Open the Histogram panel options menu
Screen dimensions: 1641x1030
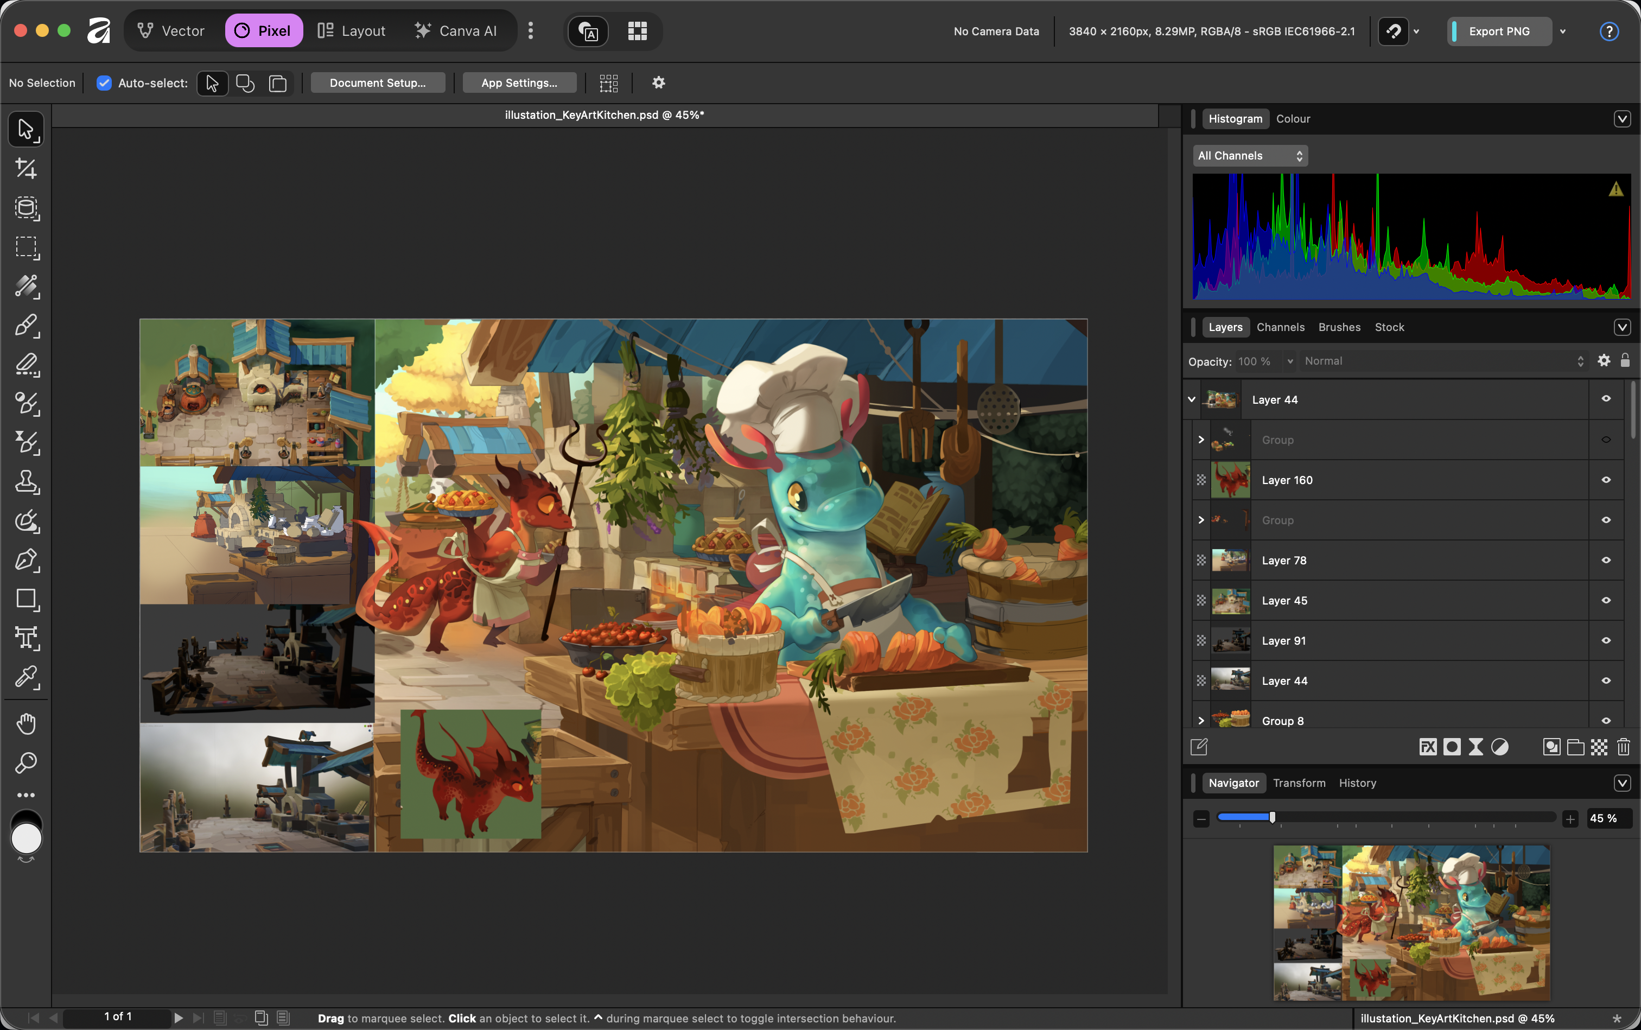1622,118
